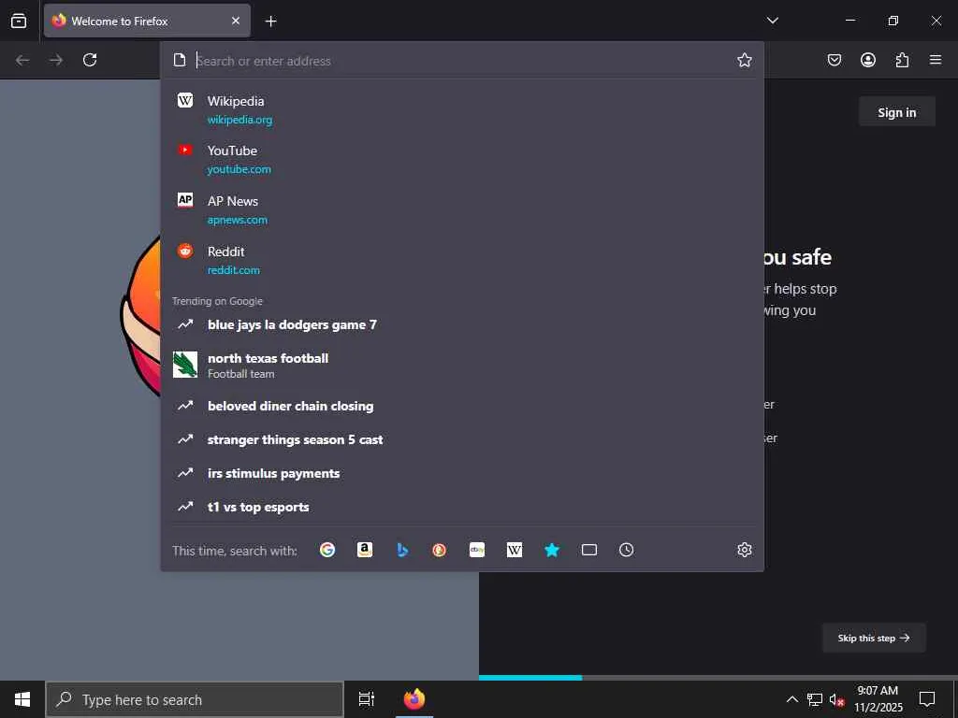Search this time with Wikipedia icon
Viewport: 958px width, 718px height.
pos(515,550)
